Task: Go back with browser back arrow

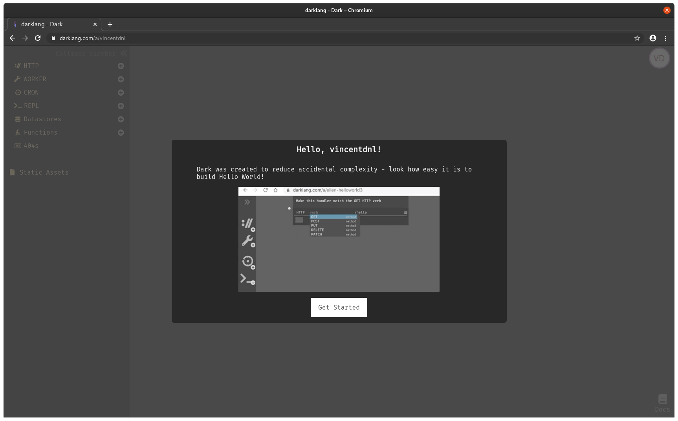Action: [x=13, y=38]
